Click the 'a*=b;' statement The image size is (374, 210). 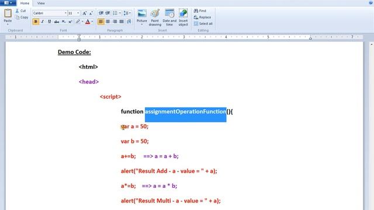point(129,186)
